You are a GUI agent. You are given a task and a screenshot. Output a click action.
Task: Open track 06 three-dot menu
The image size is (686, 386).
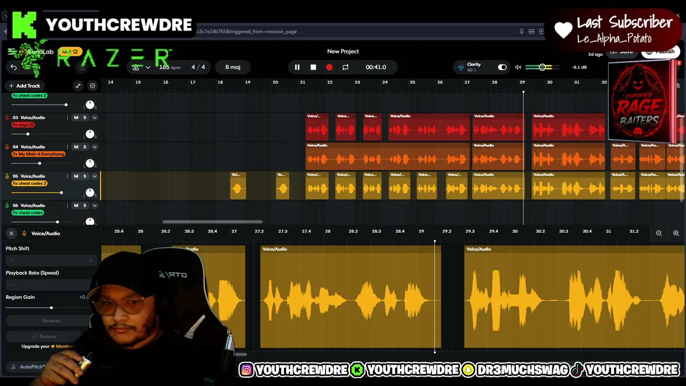pyautogui.click(x=67, y=206)
